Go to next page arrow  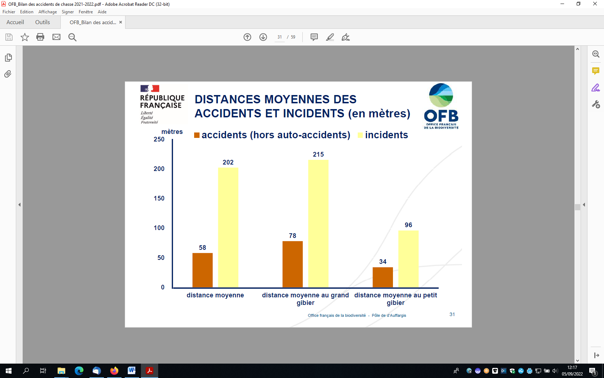point(263,37)
